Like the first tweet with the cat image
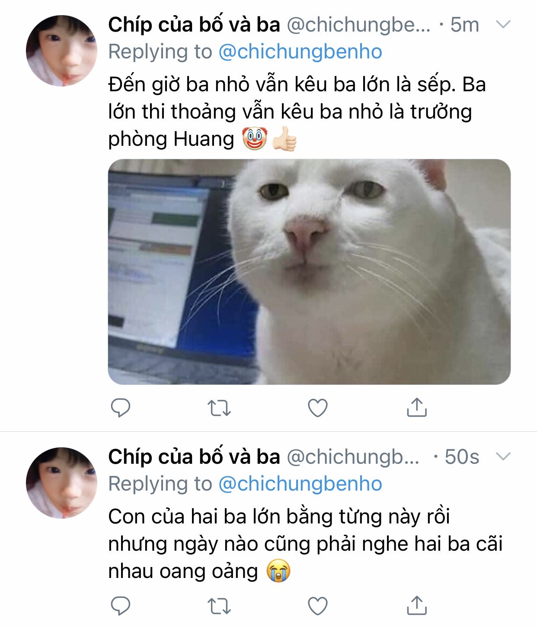The height and width of the screenshot is (629, 537). pos(318,408)
